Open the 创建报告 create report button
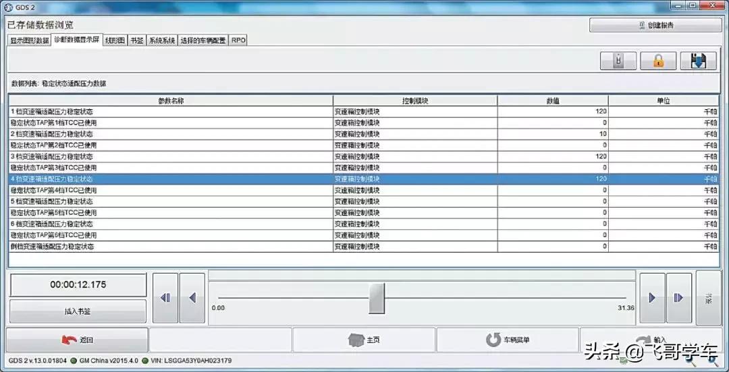 coord(655,25)
